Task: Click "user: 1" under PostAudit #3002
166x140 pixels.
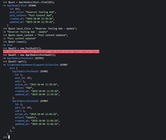Action: tap(20, 81)
